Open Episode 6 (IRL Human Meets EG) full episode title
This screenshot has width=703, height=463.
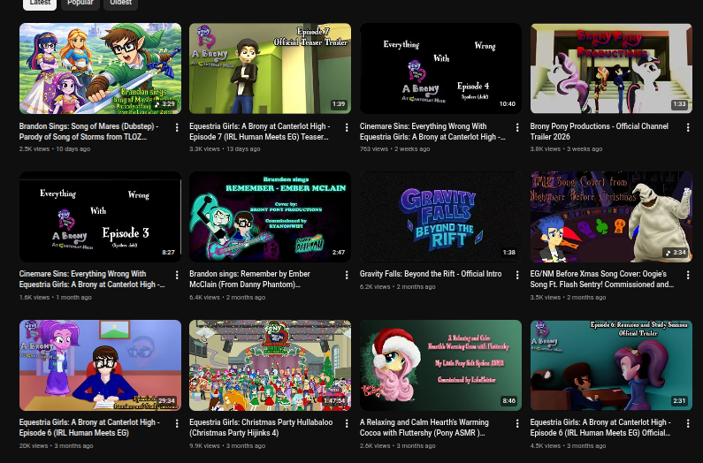[89, 427]
